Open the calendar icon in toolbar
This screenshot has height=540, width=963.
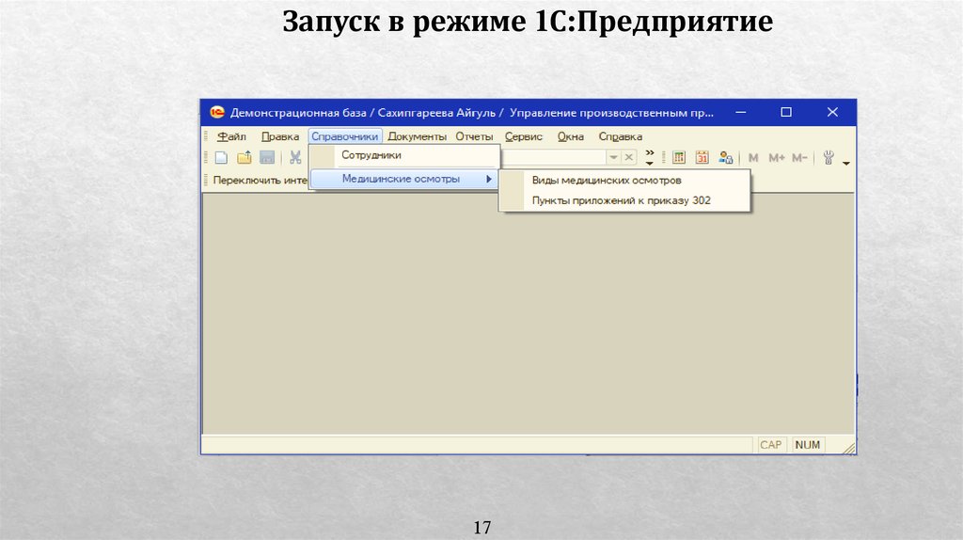[702, 158]
